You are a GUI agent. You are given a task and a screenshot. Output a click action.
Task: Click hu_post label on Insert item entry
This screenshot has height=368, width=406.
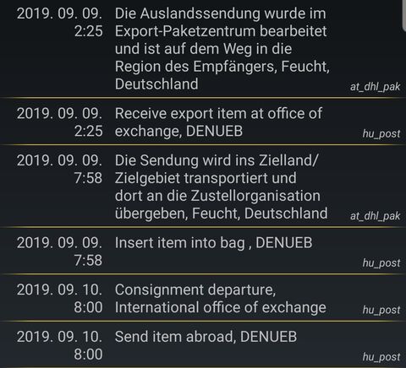click(381, 262)
